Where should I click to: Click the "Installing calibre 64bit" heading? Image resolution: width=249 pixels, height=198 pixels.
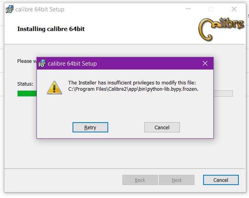tap(51, 29)
